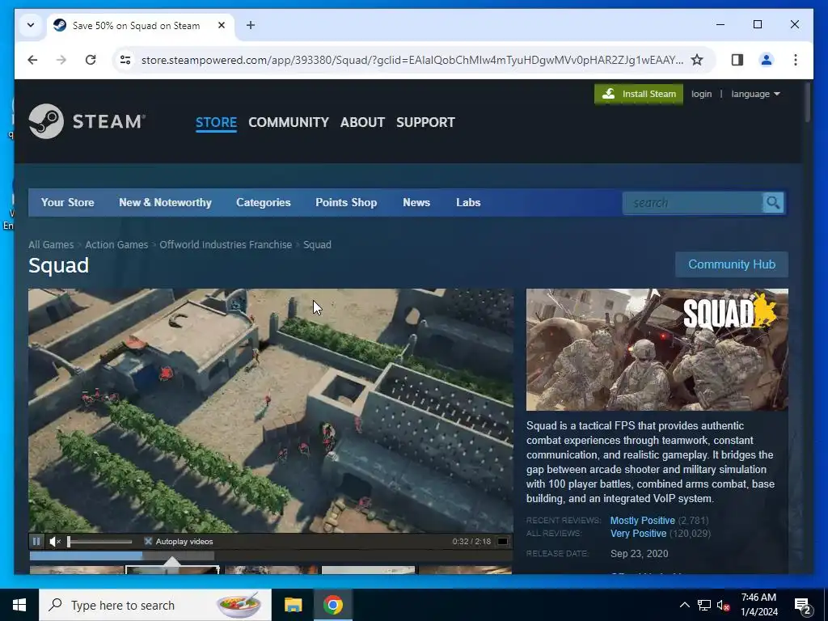Open Chrome side panel
Viewport: 828px width, 621px height.
[x=737, y=60]
